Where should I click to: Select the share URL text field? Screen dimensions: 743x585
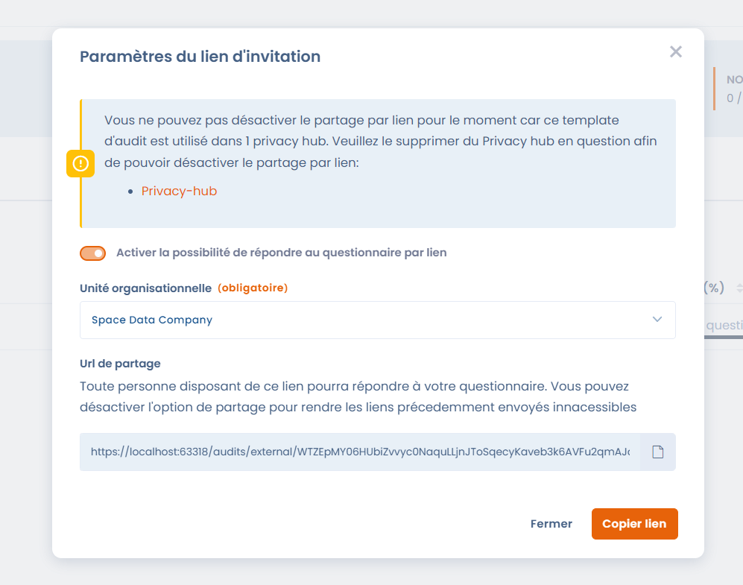point(360,452)
